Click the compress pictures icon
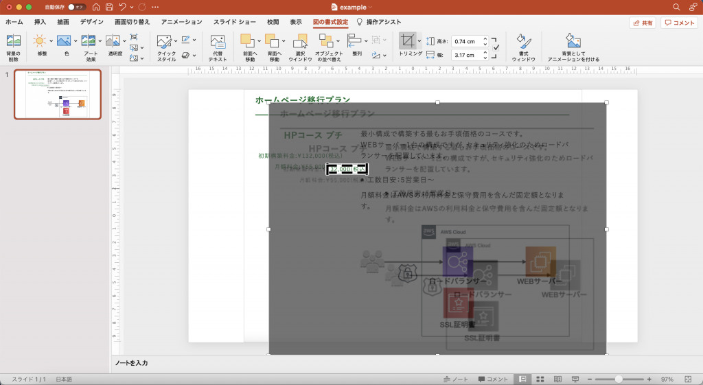 pos(134,37)
